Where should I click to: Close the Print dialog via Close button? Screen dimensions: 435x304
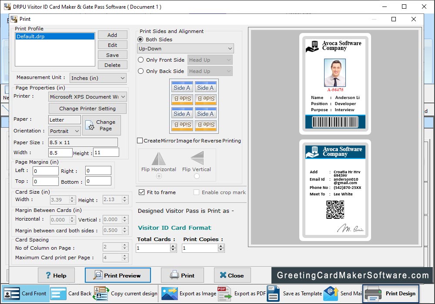[x=232, y=275]
